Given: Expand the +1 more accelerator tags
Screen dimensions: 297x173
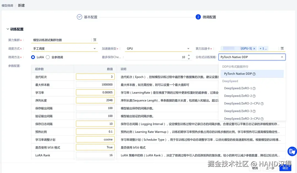Looking at the screenshot, I should [x=263, y=48].
